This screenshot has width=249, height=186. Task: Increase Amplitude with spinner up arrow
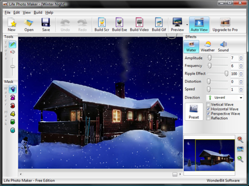pos(241,57)
